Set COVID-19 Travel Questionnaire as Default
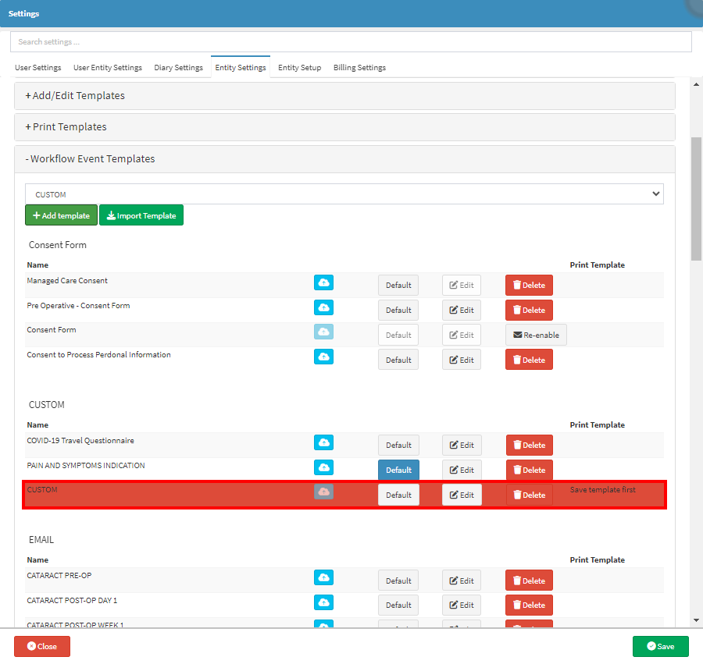703x664 pixels. point(398,445)
